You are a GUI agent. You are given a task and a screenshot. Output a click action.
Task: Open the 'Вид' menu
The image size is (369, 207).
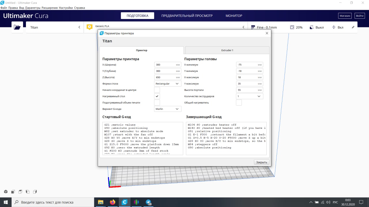pos(22,8)
